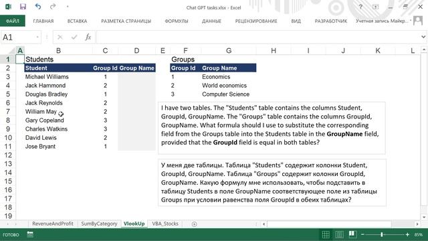Select row 5 header
Screen dimensions: 428x241
pyautogui.click(x=7, y=94)
